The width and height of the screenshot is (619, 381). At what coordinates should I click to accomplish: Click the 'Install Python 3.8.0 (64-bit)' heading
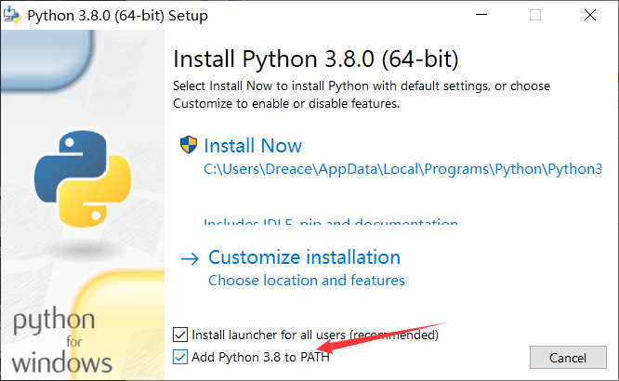pyautogui.click(x=316, y=59)
